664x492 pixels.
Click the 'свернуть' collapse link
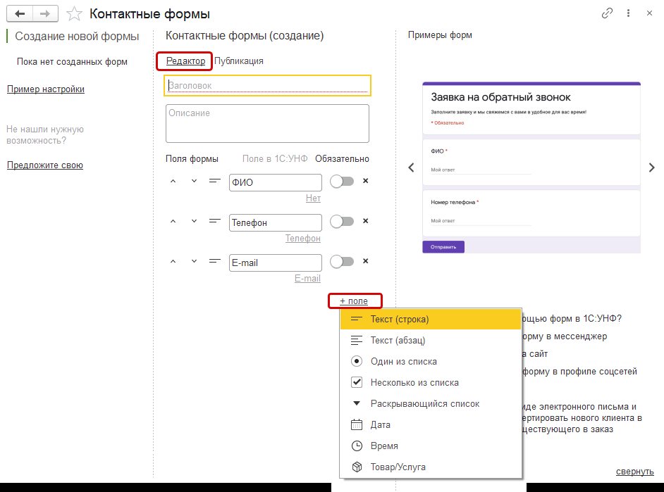pos(634,471)
